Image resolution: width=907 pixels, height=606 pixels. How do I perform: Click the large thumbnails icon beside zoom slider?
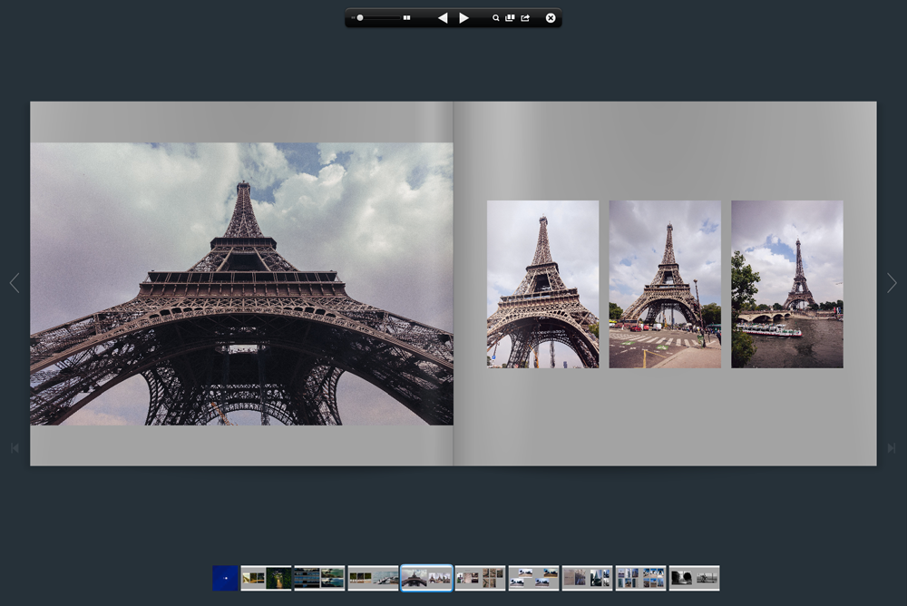407,18
